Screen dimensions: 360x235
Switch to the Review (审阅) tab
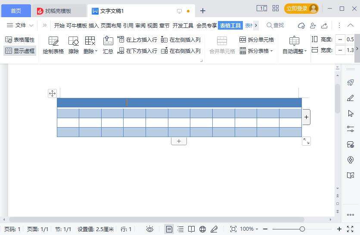pos(140,25)
